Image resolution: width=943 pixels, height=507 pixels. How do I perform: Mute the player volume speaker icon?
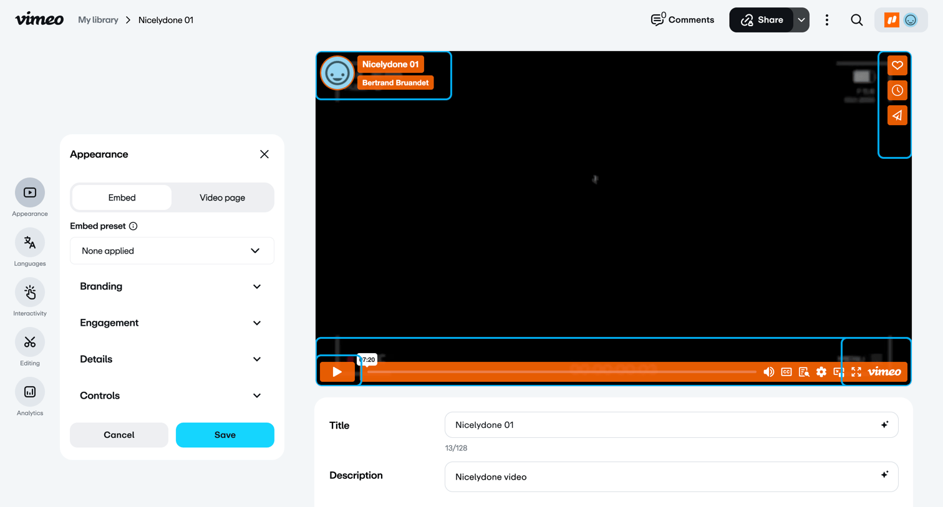pyautogui.click(x=769, y=372)
